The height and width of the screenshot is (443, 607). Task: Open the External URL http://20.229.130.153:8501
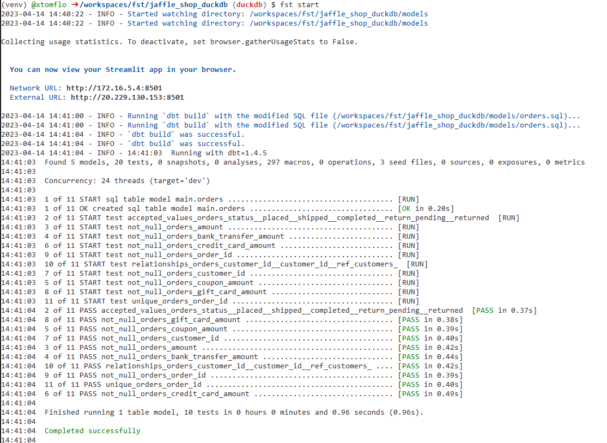pos(128,97)
